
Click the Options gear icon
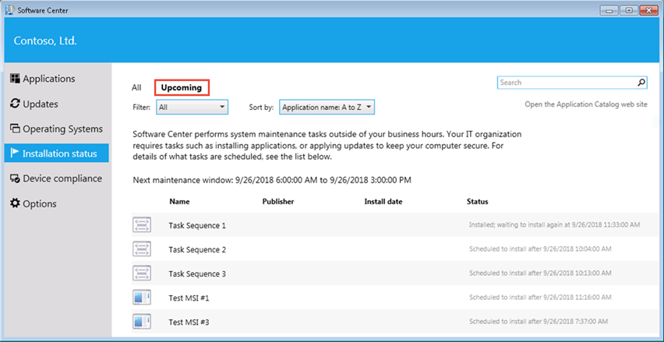tap(16, 203)
